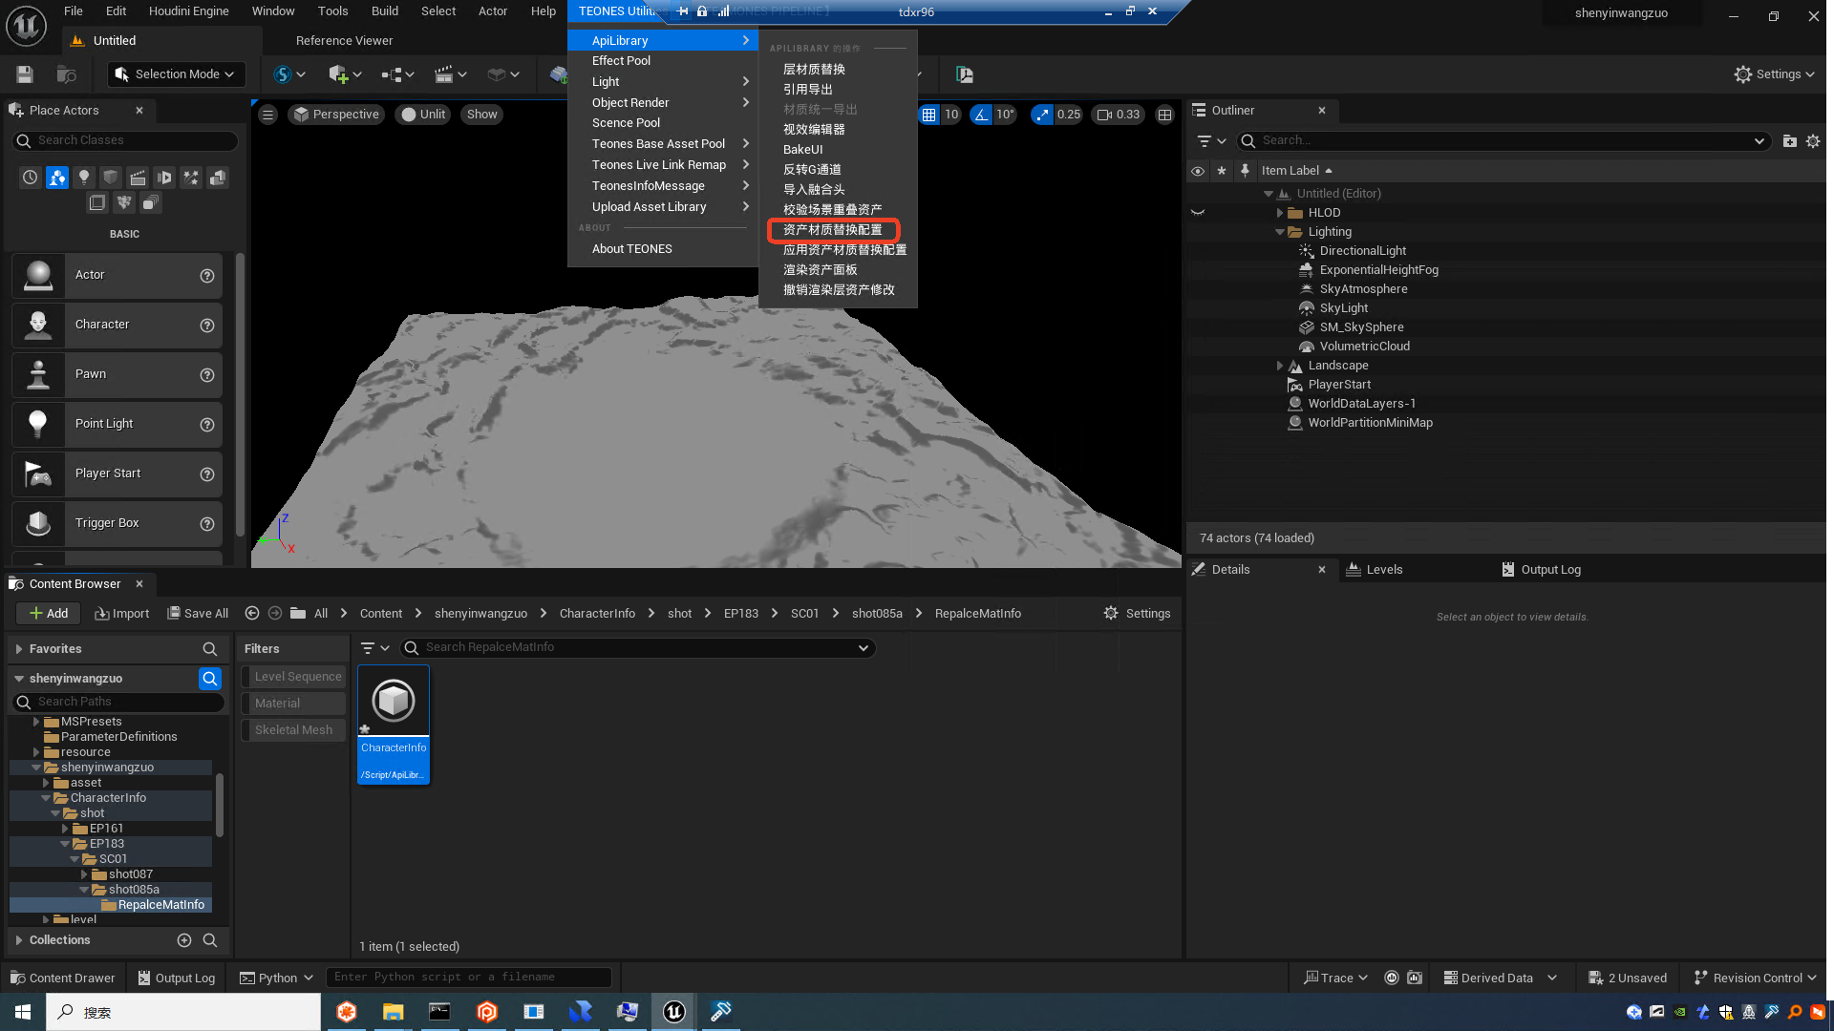Toggle grid snapping icon in viewport
Screen dimensions: 1834x1031
coord(928,115)
